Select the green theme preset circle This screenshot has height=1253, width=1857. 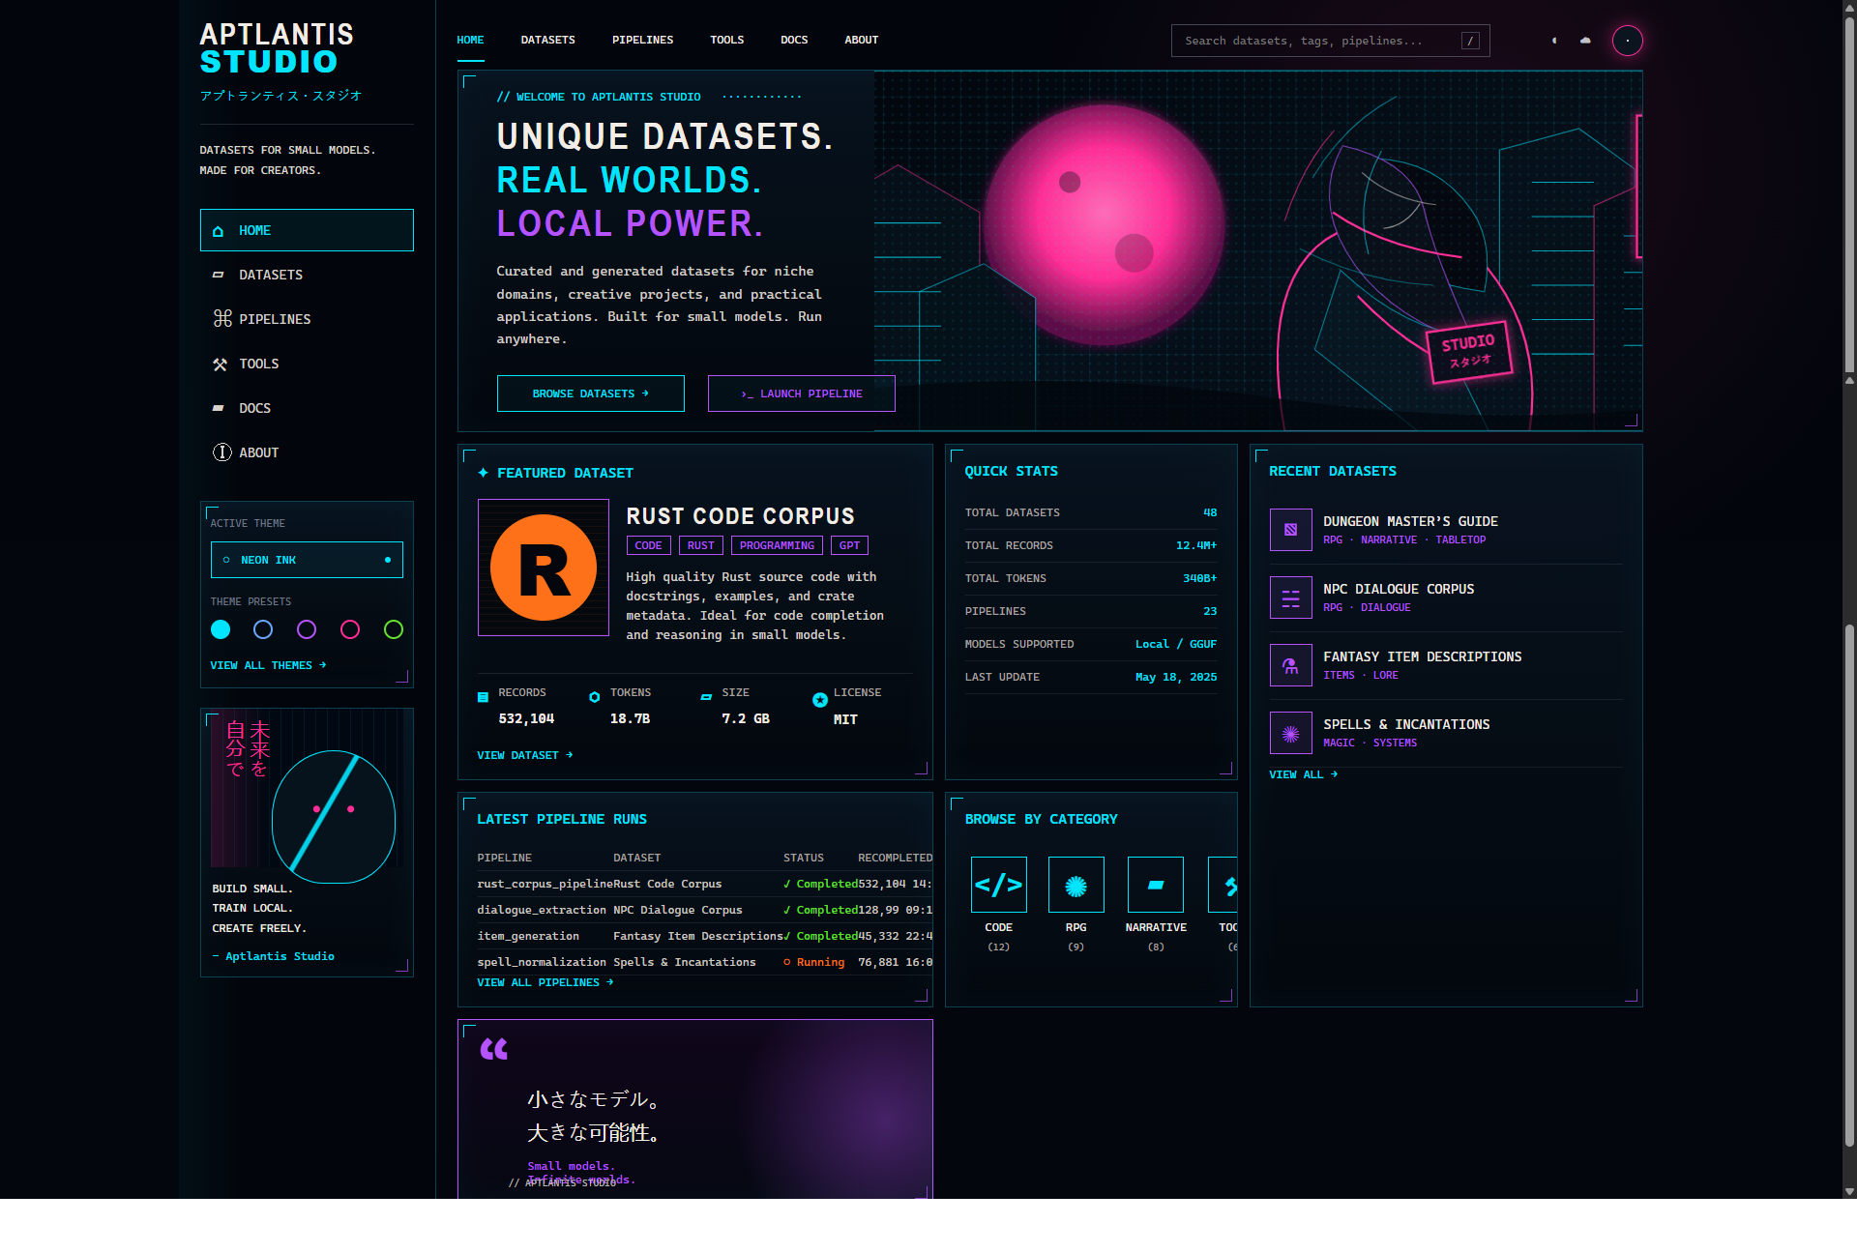pos(394,630)
